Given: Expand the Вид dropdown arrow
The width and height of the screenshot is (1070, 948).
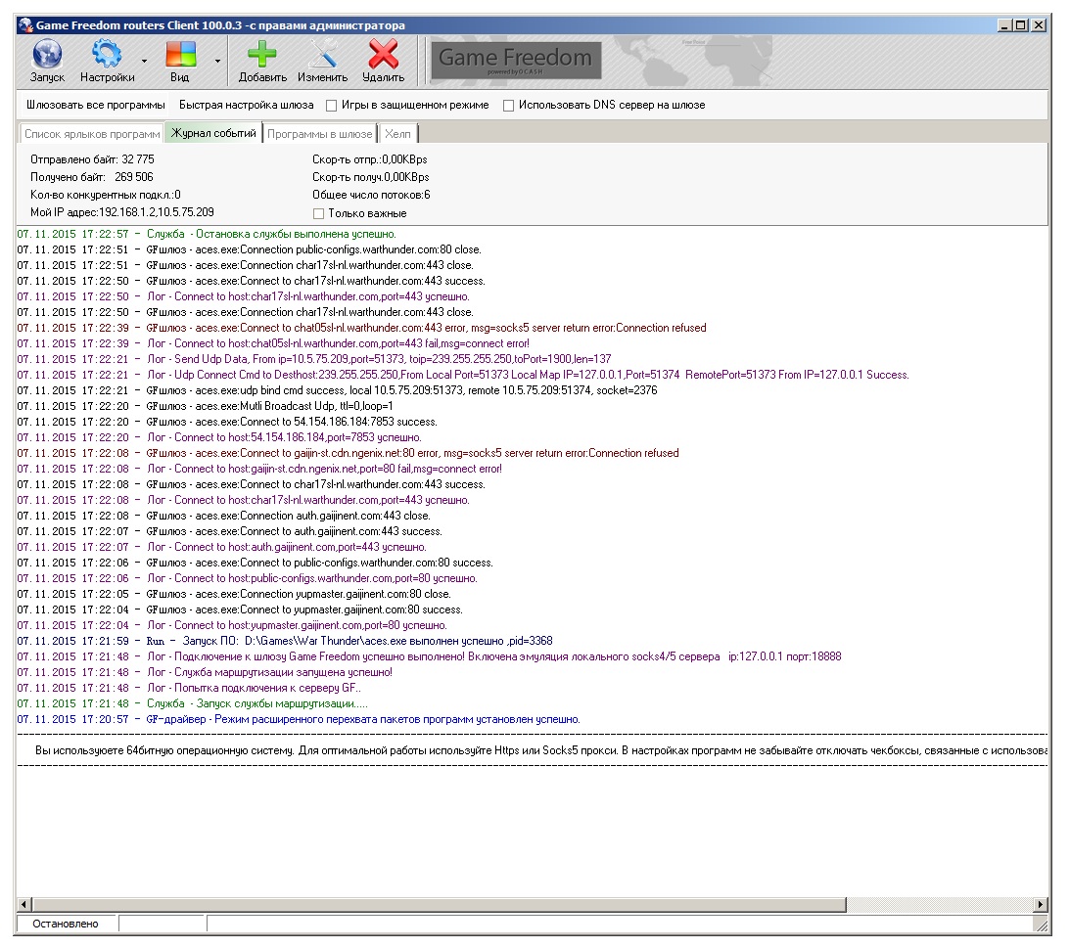Looking at the screenshot, I should click(x=216, y=61).
